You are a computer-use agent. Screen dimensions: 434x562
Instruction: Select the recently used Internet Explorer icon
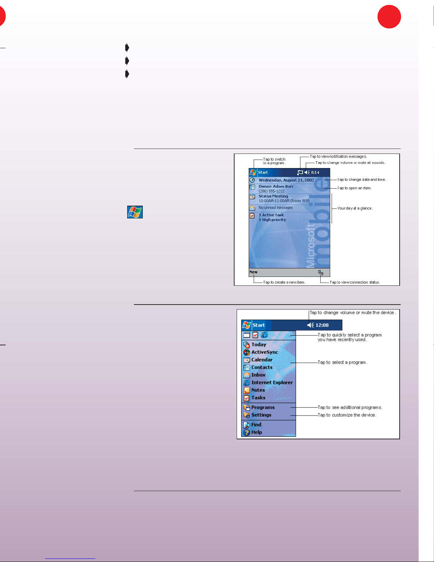[264, 335]
